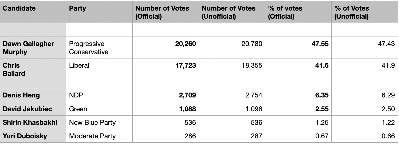399x144 pixels.
Task: Select the Shirin Khasbakhi candidate cell
Action: point(33,122)
